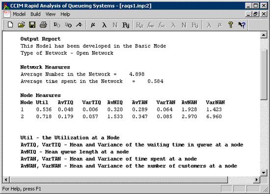270x194 pixels.
Task: Click the 'Util - the Utilization at a Node' line
Action: [x=70, y=138]
